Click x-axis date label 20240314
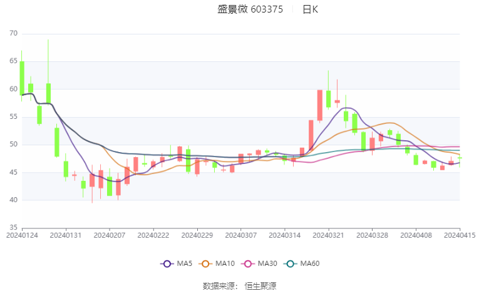 pos(285,235)
